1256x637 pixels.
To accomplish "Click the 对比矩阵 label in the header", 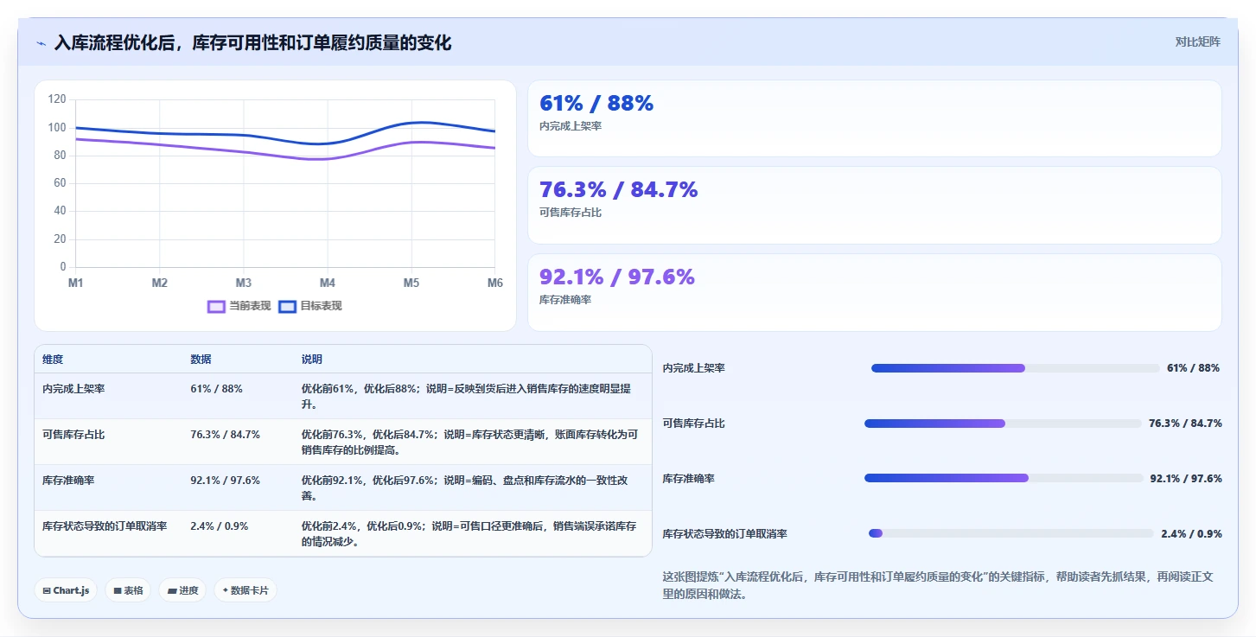I will pos(1197,41).
